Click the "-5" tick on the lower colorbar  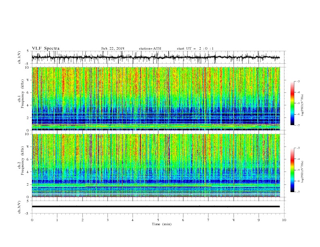298,170
